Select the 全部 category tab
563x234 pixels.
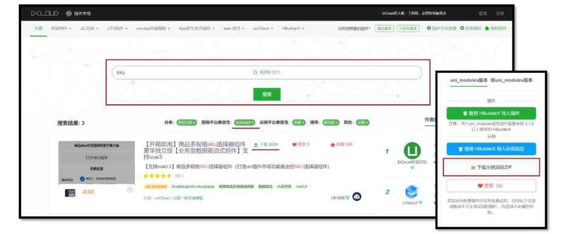38,28
